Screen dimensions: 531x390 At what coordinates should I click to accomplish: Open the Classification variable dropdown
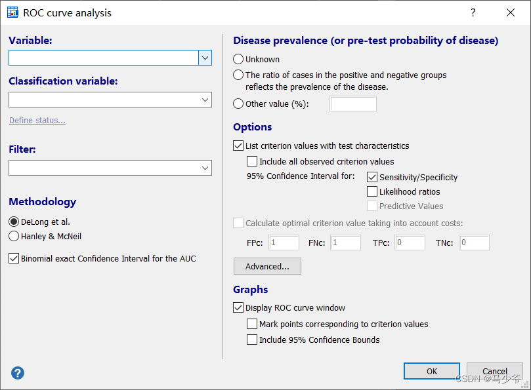[204, 100]
